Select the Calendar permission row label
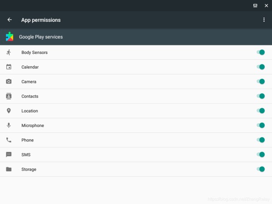The height and width of the screenshot is (204, 272). coord(30,67)
